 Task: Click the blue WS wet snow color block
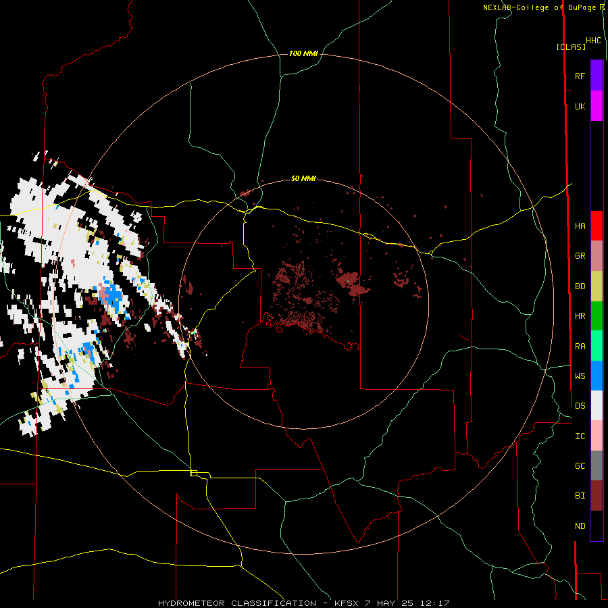click(597, 376)
